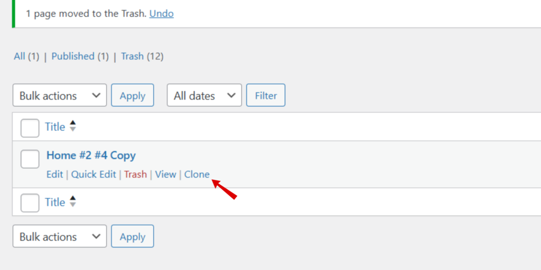Screen dimensions: 541x270
Task: Open the bottom Bulk actions dropdown
Action: point(60,236)
